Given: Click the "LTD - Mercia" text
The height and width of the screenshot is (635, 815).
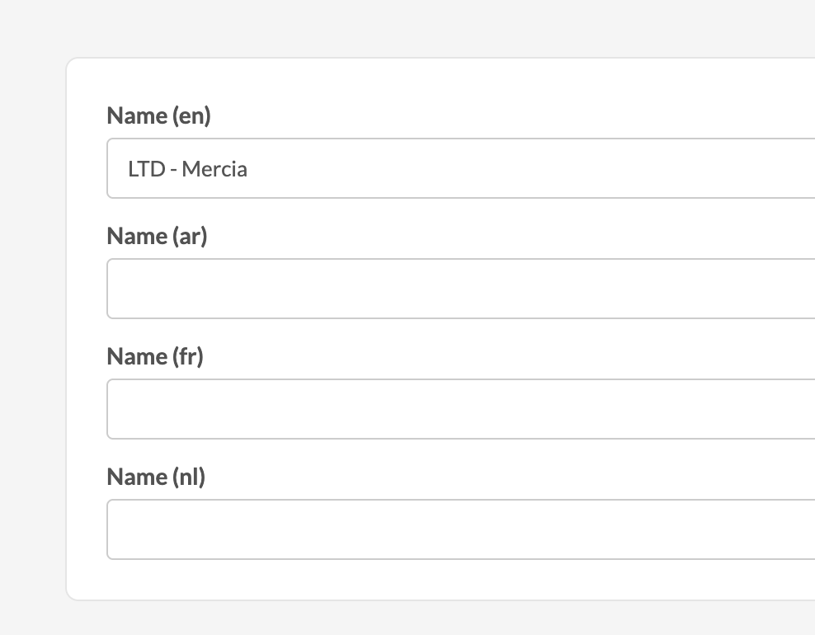Looking at the screenshot, I should click(188, 169).
